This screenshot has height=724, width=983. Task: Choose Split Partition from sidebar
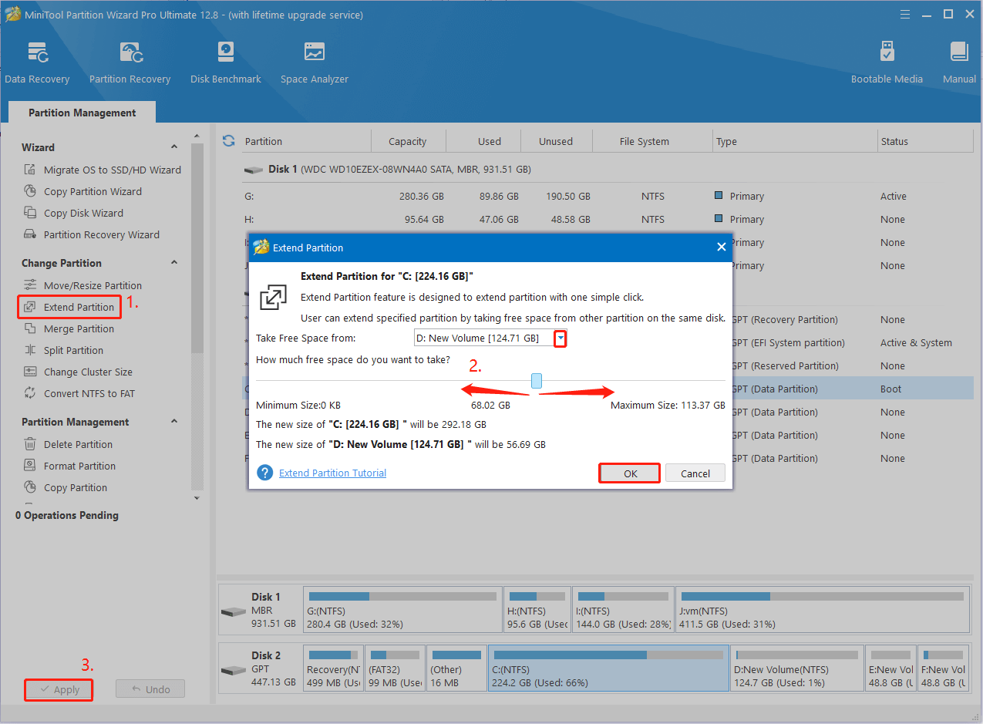pyautogui.click(x=73, y=350)
